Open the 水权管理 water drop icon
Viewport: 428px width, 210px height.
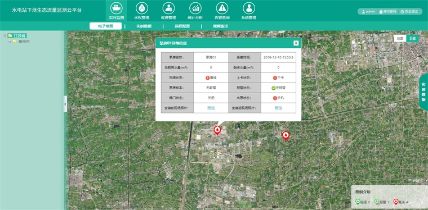pos(142,8)
